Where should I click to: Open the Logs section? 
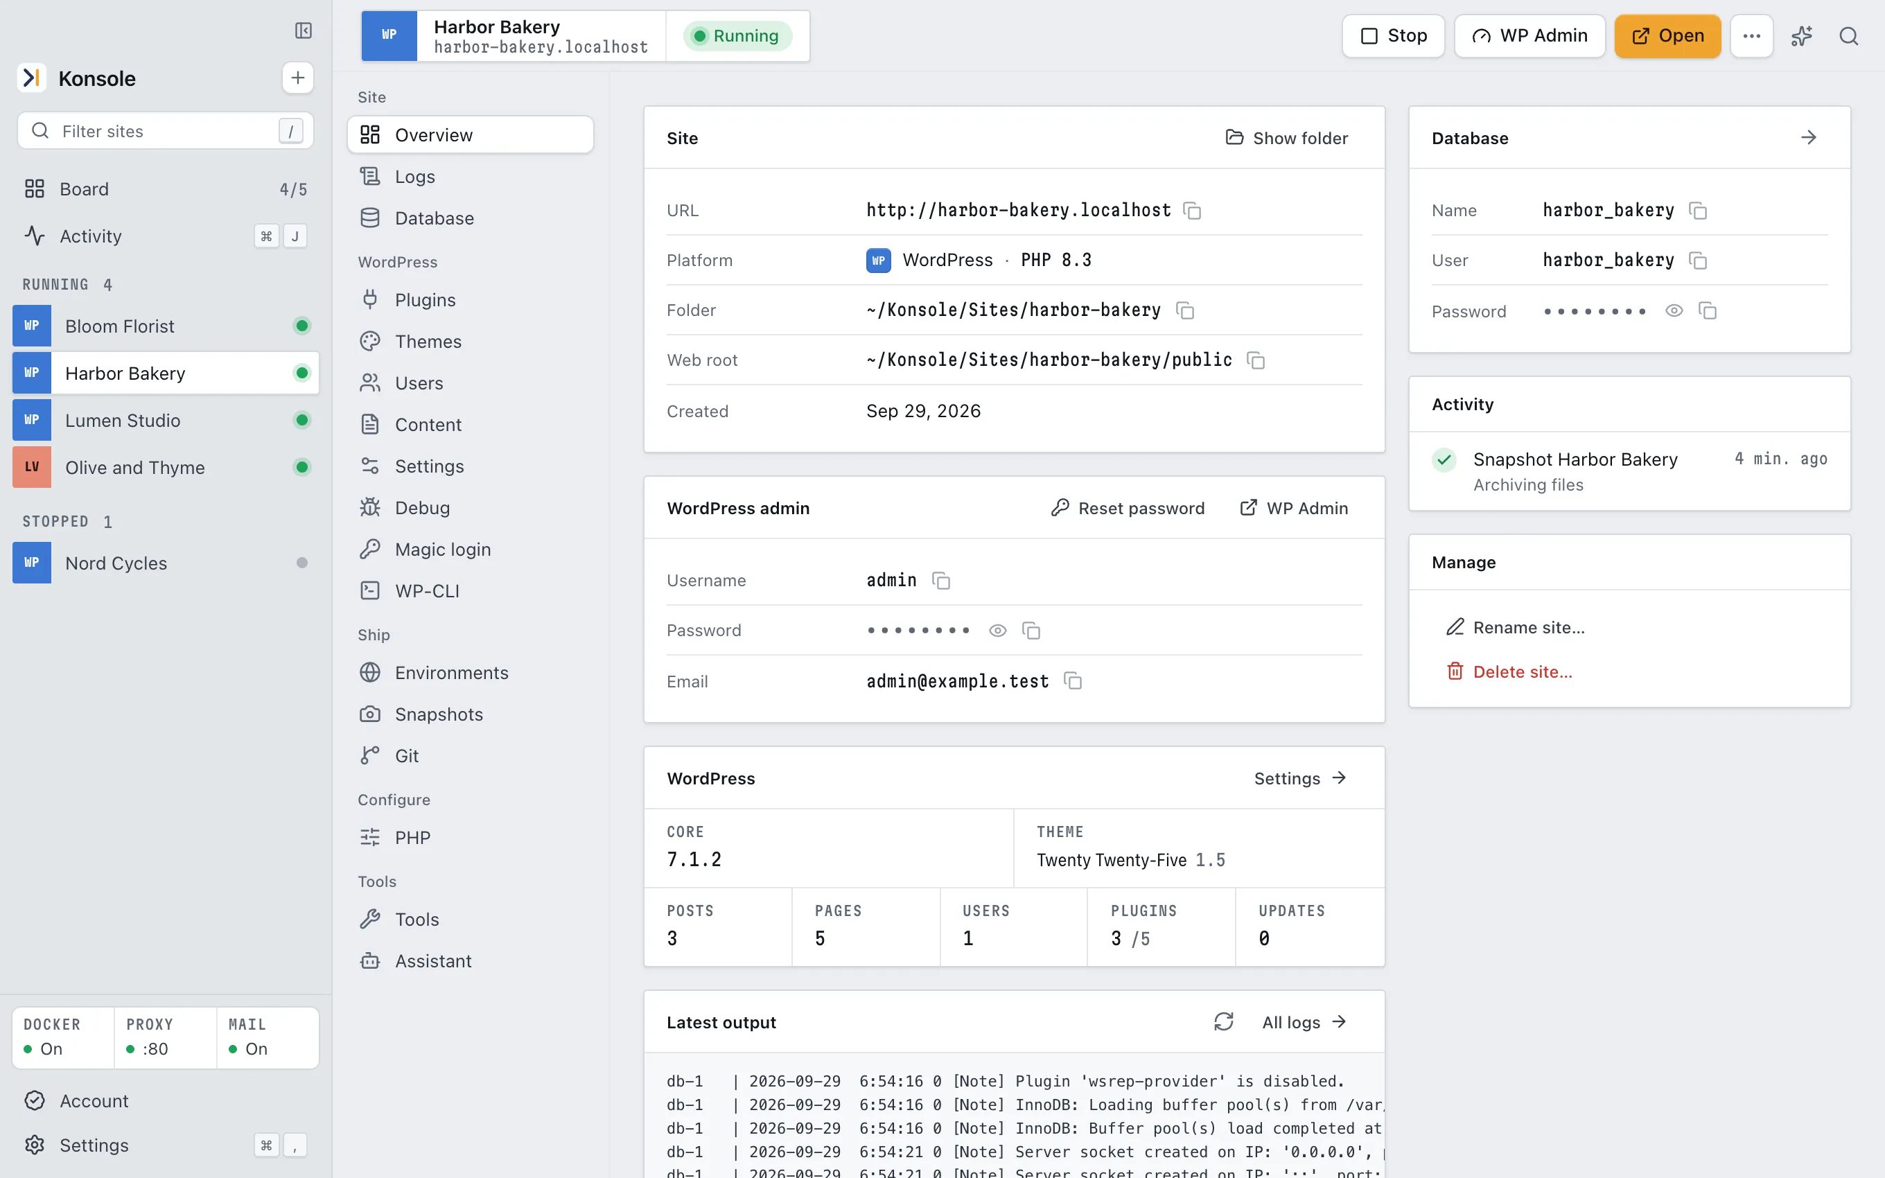click(x=471, y=177)
